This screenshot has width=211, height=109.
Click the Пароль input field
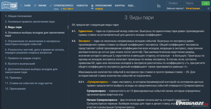coord(193,3)
